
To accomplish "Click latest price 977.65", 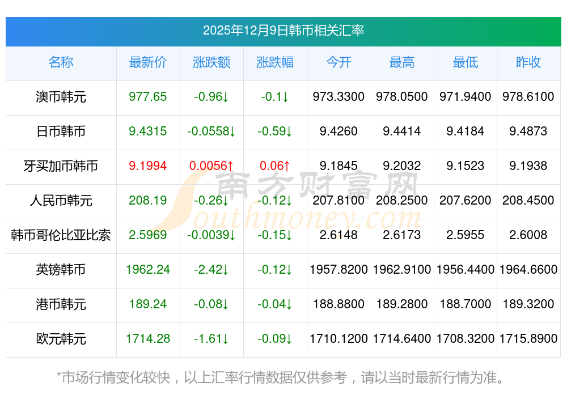I will [x=148, y=96].
